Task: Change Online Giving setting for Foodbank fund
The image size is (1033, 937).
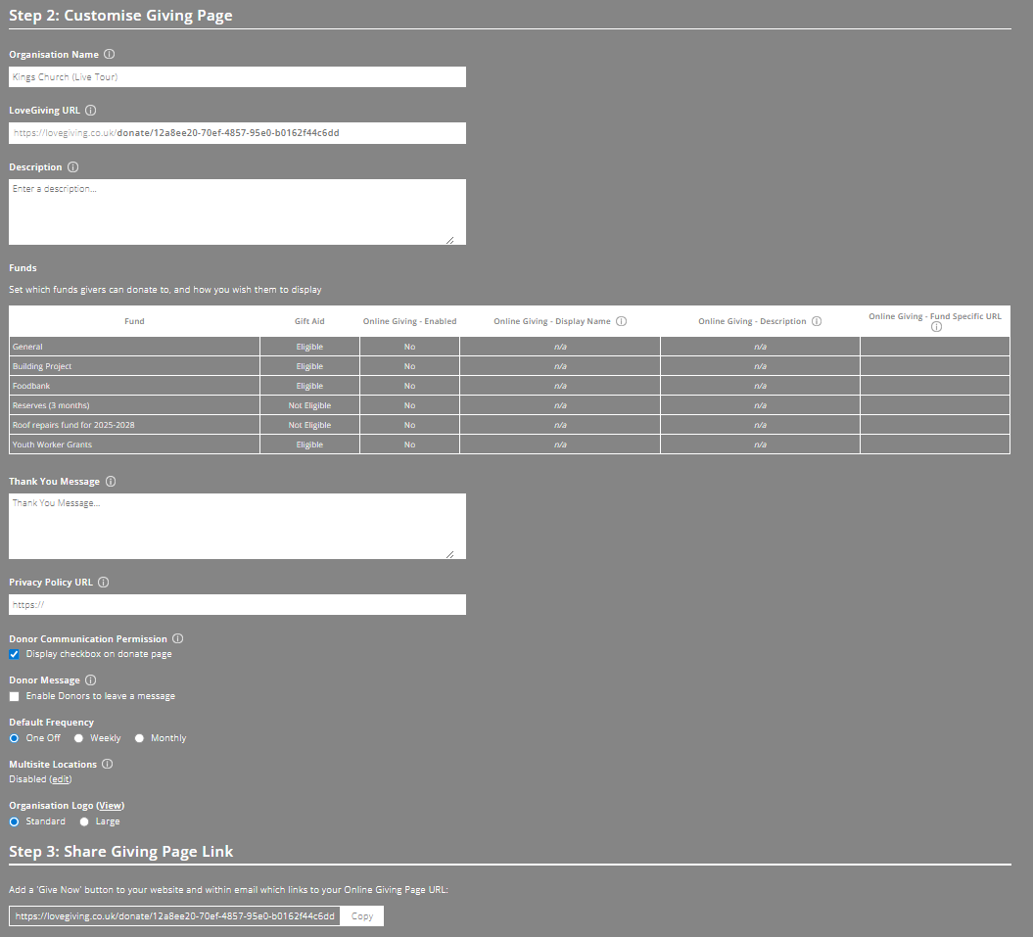Action: (409, 385)
